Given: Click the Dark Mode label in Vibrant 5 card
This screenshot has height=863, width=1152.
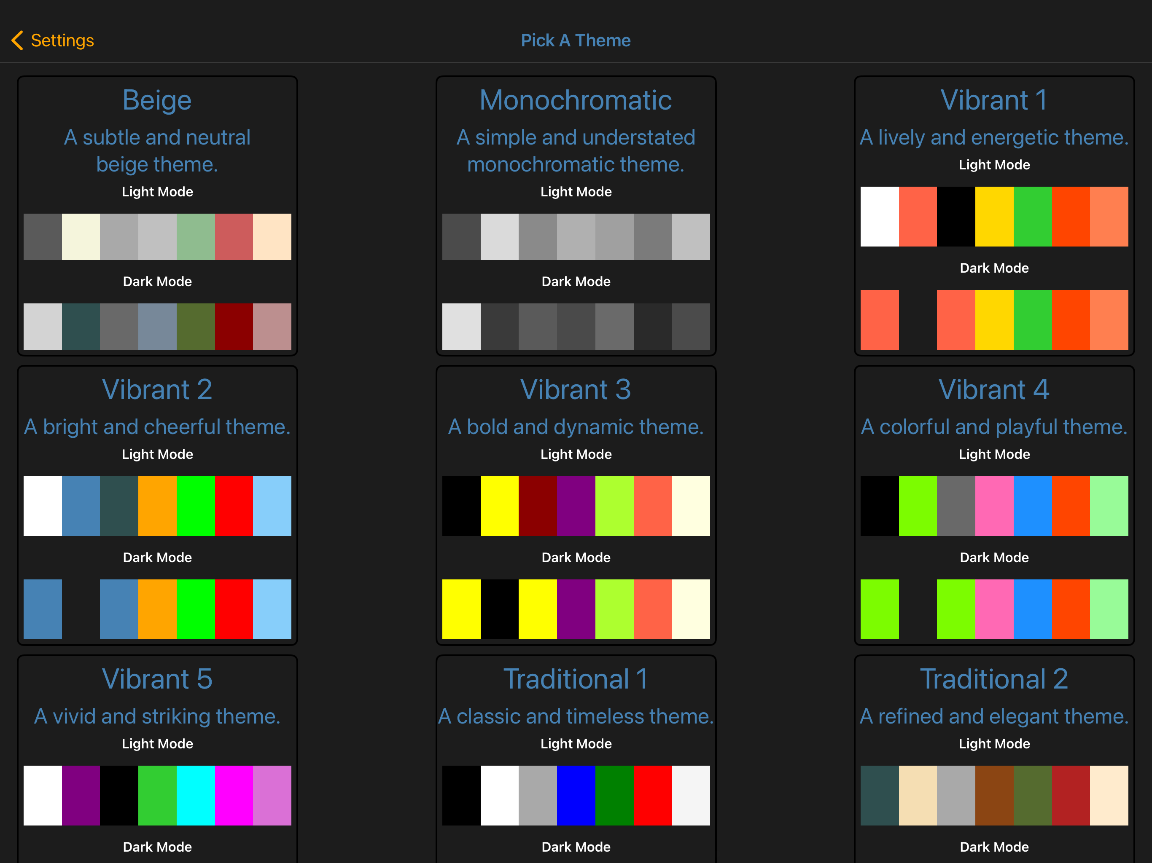Looking at the screenshot, I should tap(157, 847).
